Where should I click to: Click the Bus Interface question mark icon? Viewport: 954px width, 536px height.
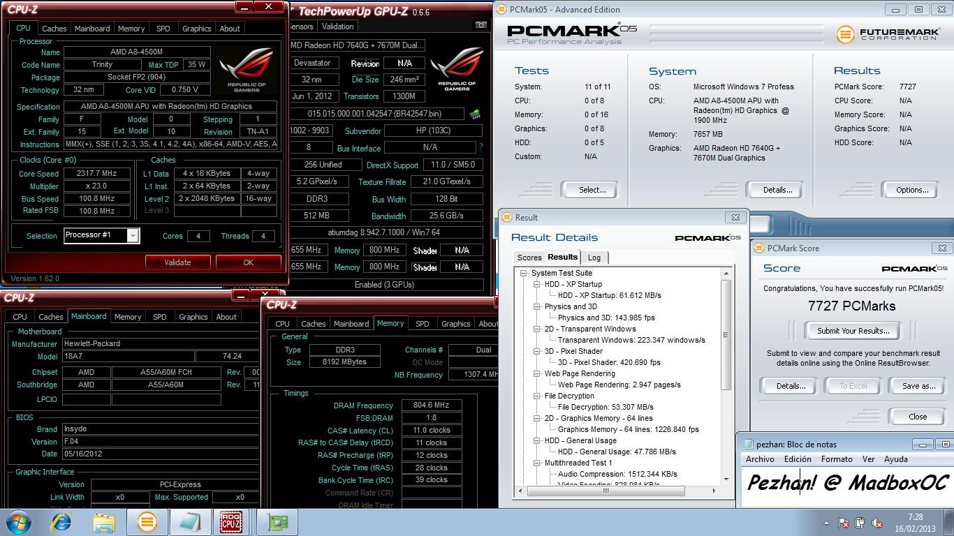(480, 147)
